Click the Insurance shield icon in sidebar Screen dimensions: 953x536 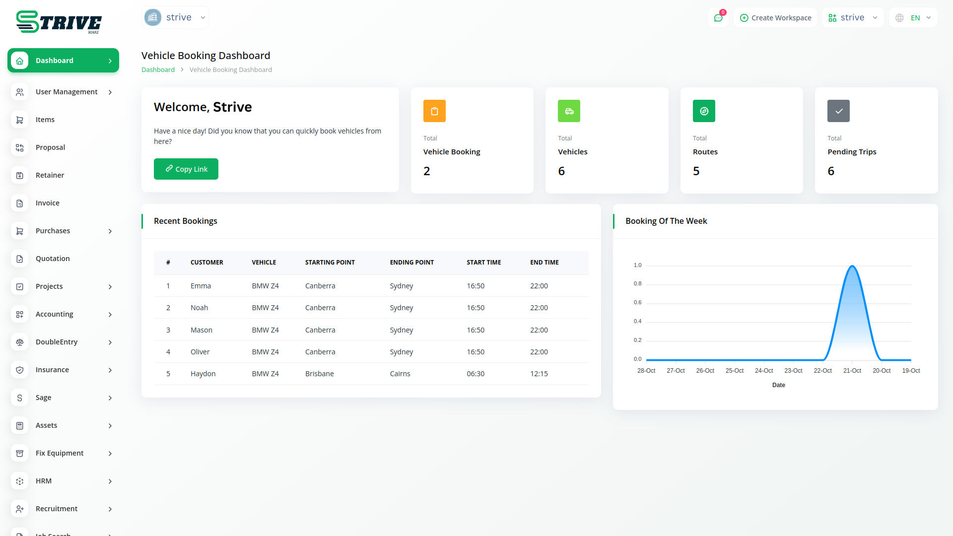20,370
